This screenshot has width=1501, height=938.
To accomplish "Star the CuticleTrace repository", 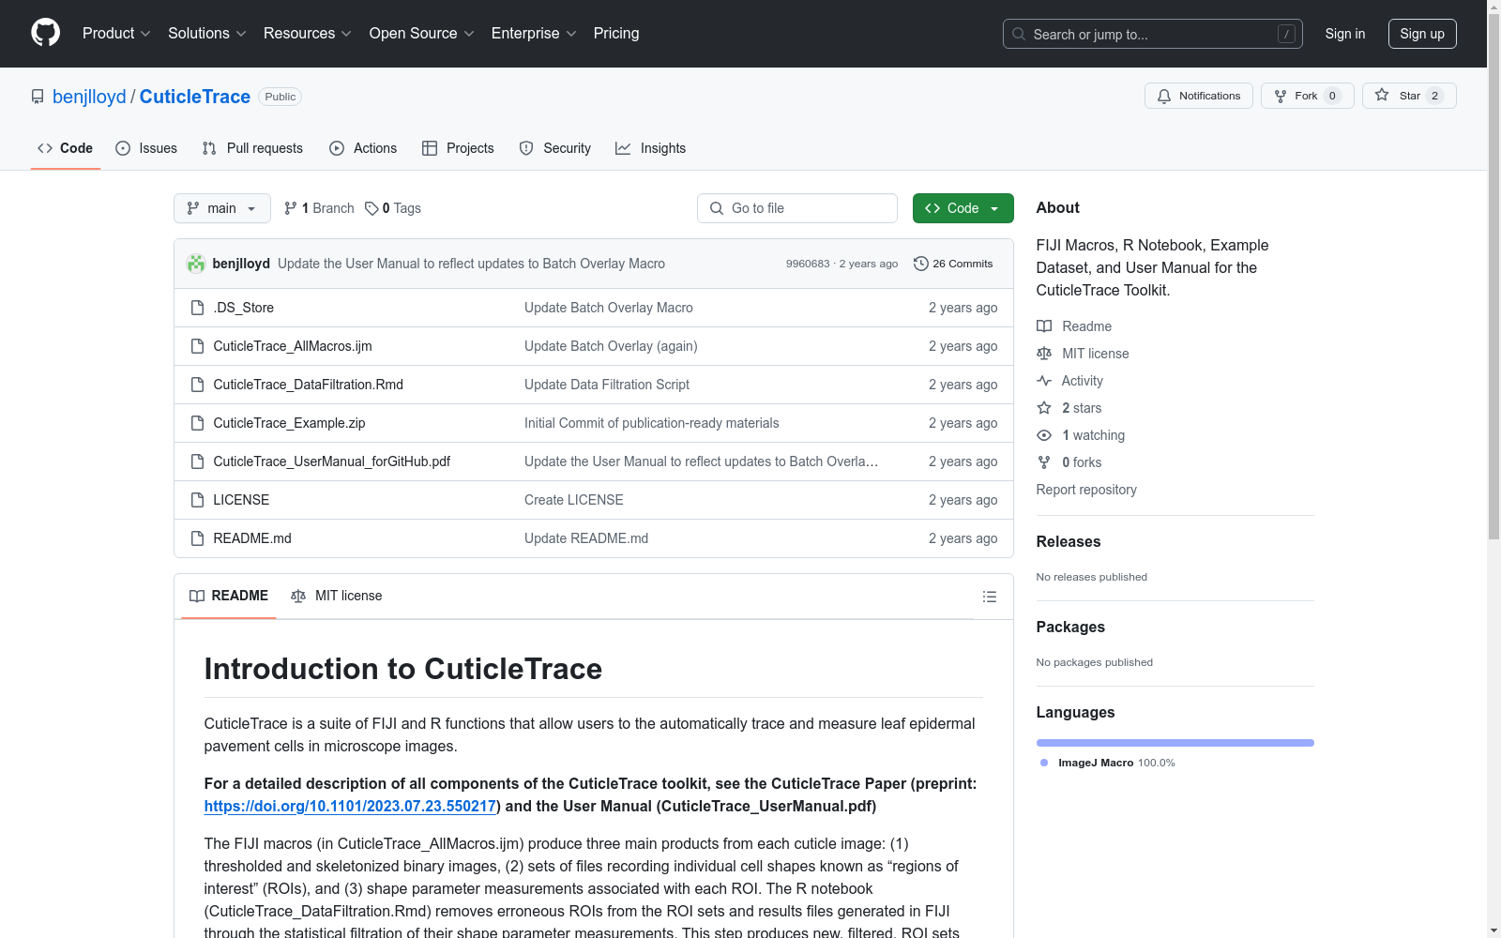I will point(1409,96).
